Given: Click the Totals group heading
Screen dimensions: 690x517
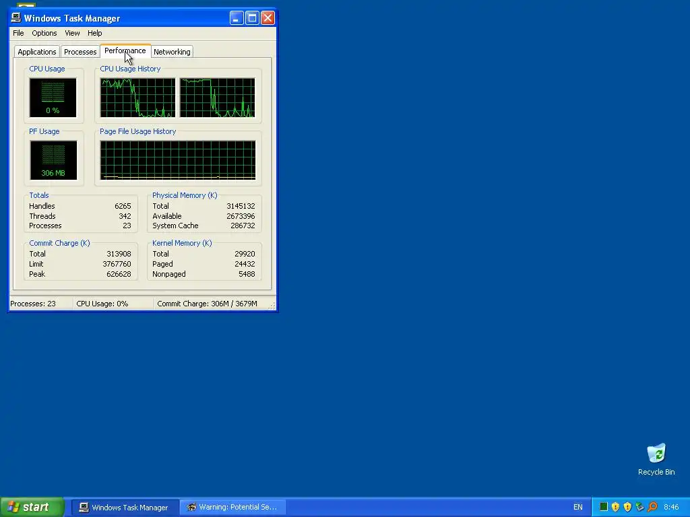Looking at the screenshot, I should 38,195.
